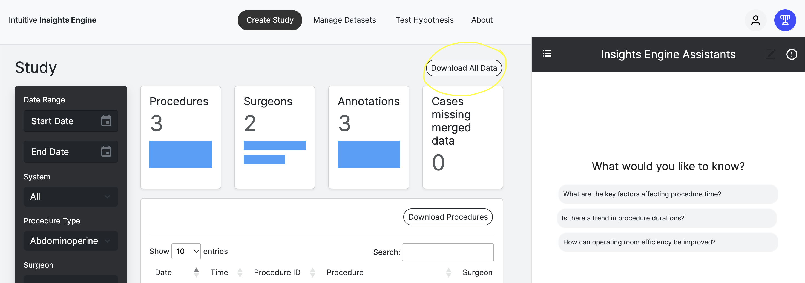Ask how operating room efficiency can improve

tap(668, 242)
